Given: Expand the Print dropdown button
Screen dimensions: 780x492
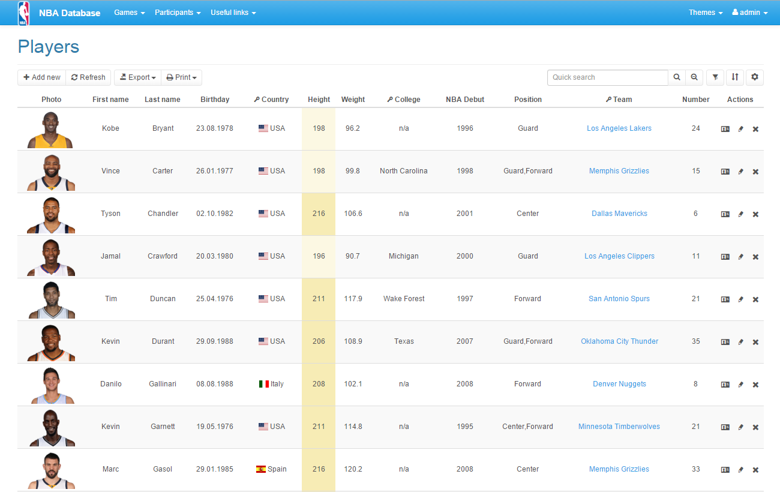Looking at the screenshot, I should [x=181, y=77].
